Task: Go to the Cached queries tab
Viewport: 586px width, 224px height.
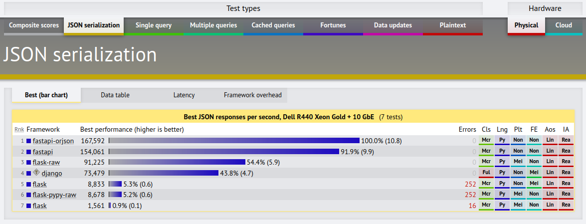Action: point(273,25)
